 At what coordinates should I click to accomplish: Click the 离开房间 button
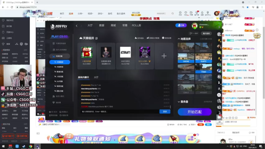click(x=206, y=33)
